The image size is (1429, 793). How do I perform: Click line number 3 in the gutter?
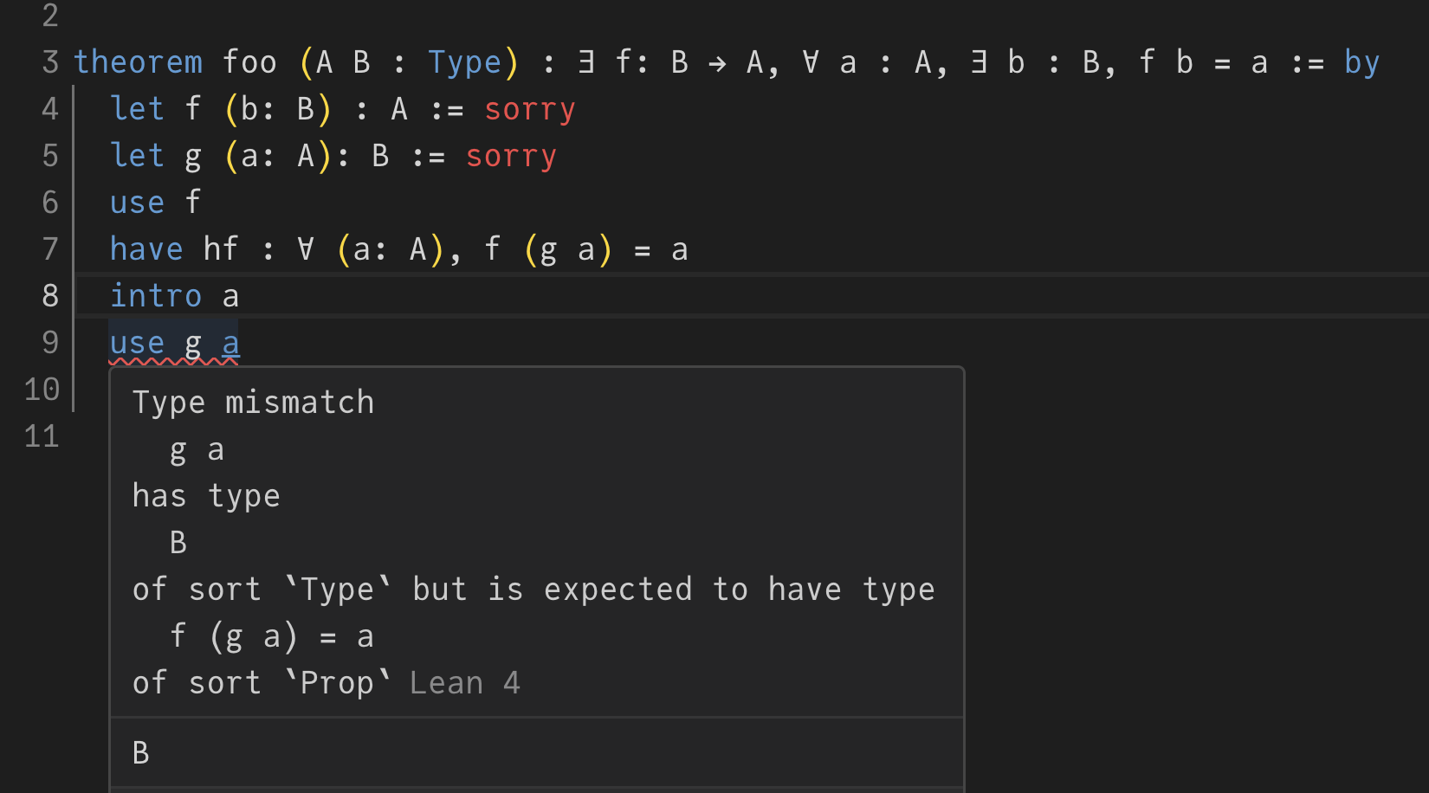point(50,62)
